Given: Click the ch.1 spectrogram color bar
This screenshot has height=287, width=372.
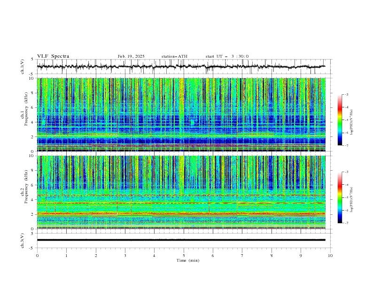Looking at the screenshot, I should coord(340,120).
